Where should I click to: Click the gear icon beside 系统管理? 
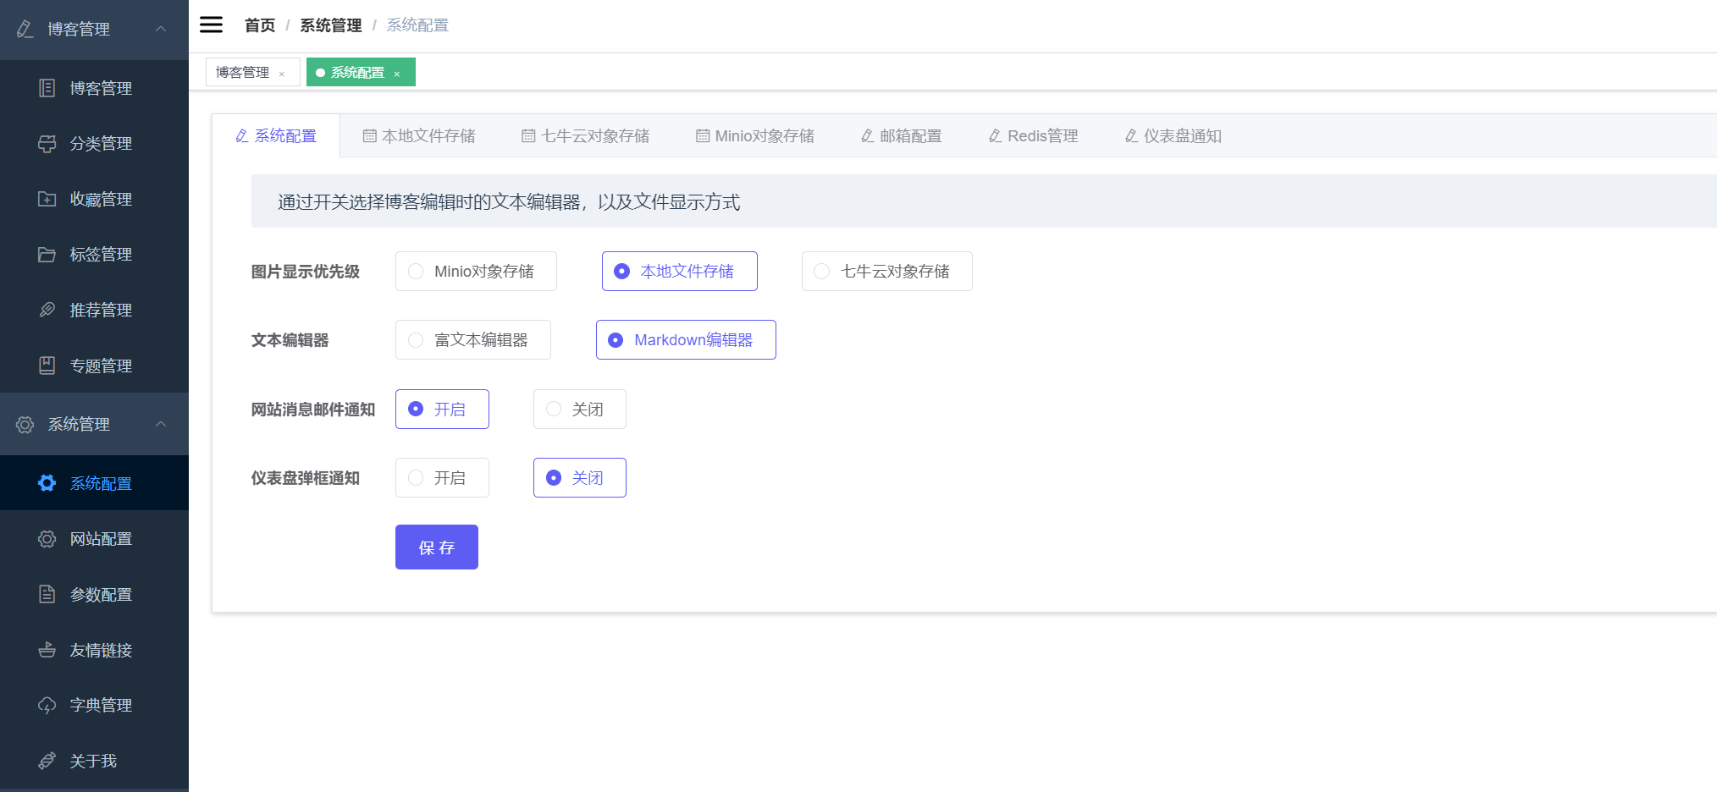pos(25,425)
